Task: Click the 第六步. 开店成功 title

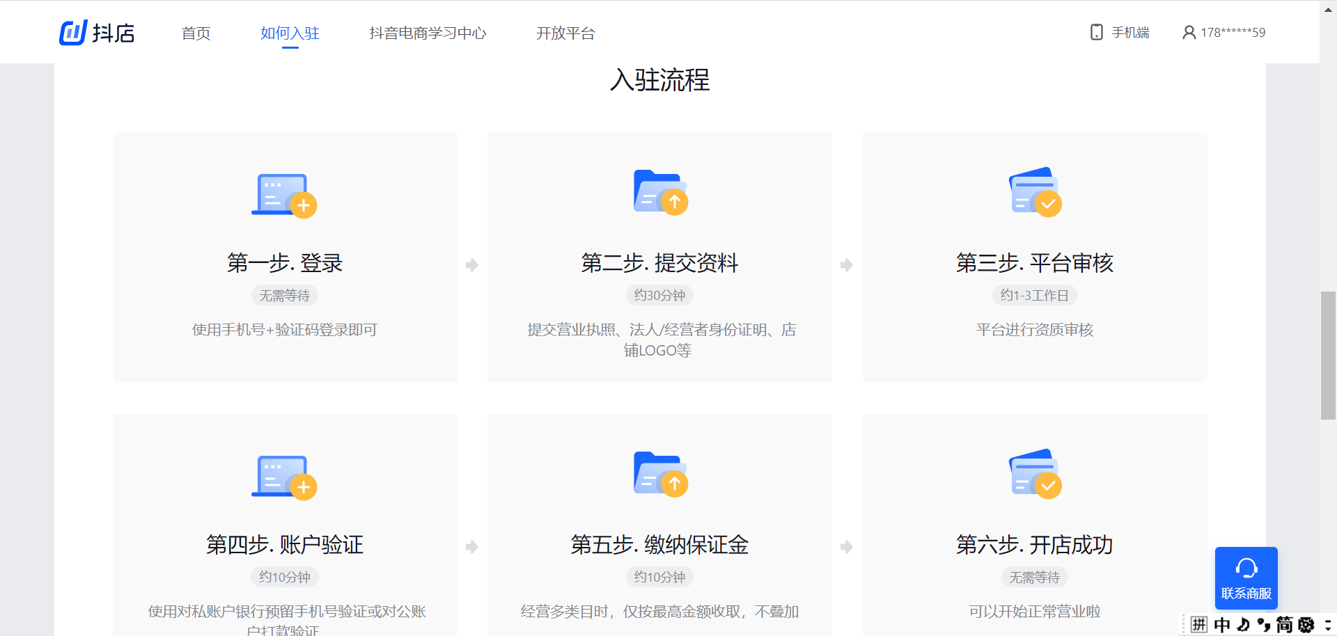Action: pyautogui.click(x=1035, y=544)
